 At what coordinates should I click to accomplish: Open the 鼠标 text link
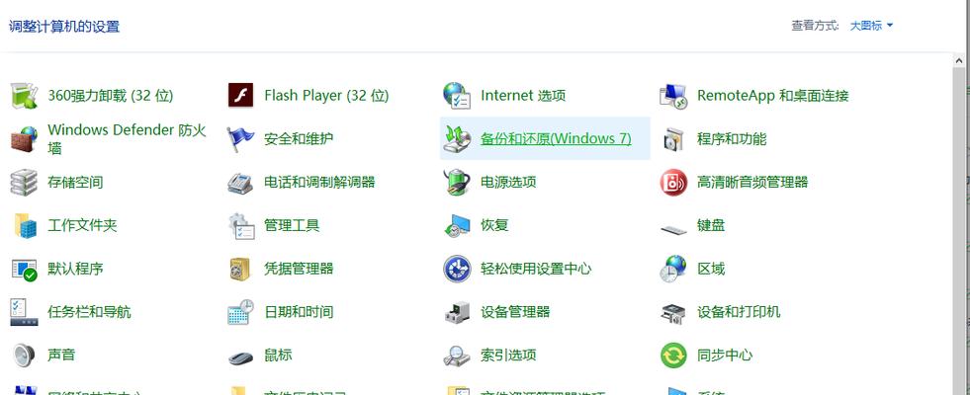click(278, 355)
